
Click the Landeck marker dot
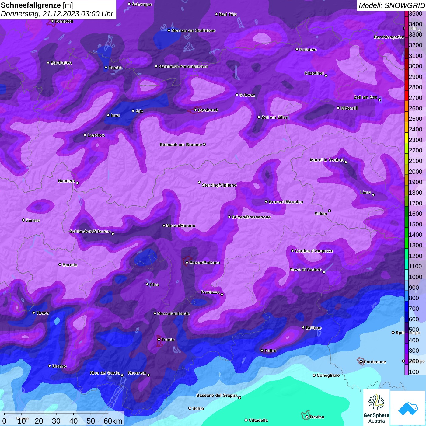point(85,135)
